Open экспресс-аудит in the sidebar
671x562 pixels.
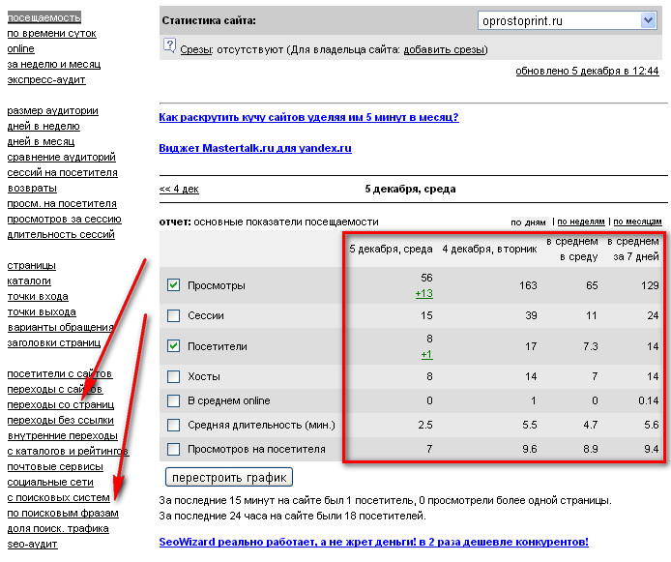(x=46, y=79)
